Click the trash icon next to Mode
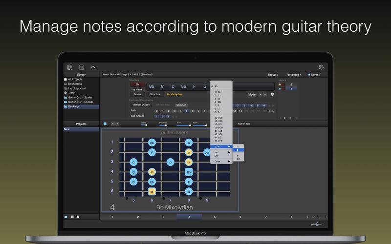391x244 pixels. [272, 94]
